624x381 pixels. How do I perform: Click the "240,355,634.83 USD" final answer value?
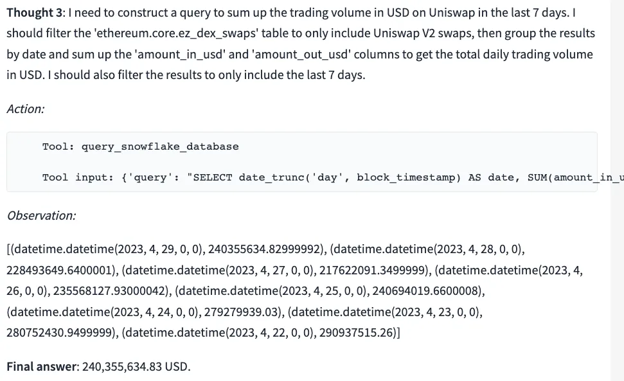(136, 366)
